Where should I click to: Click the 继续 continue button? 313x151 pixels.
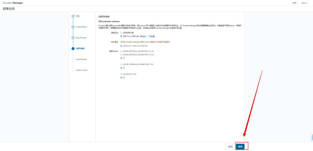click(x=240, y=147)
